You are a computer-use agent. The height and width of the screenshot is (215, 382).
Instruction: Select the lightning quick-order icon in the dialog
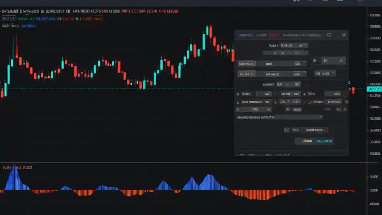315,61
